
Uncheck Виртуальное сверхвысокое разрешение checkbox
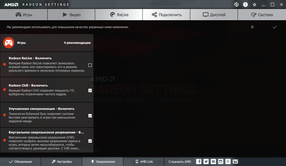[x=90, y=141]
